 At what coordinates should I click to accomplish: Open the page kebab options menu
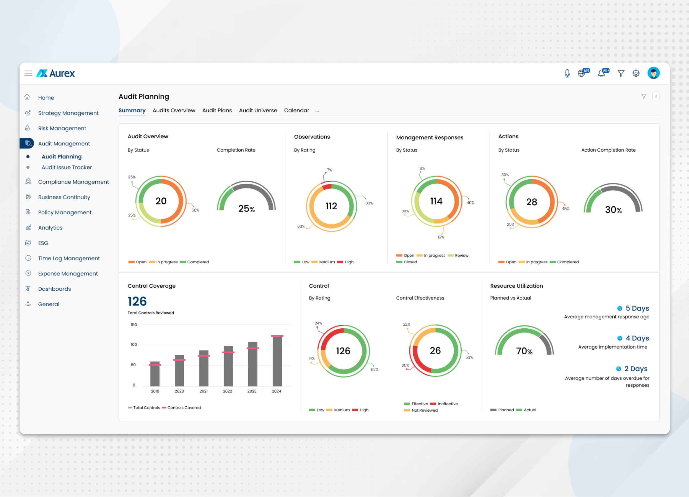point(656,96)
